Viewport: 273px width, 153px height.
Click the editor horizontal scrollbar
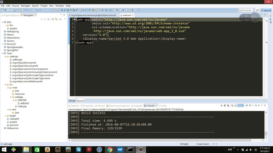click(168, 98)
